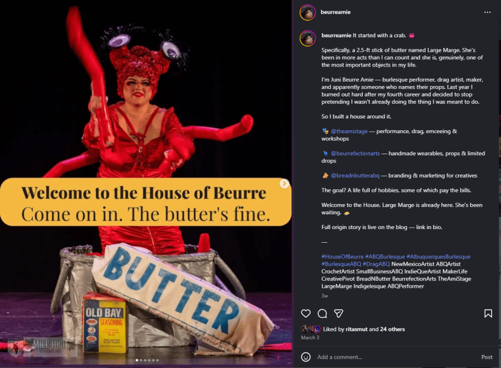501x368 pixels.
Task: Open the #HouseOfBeurre hashtag
Action: (x=342, y=256)
